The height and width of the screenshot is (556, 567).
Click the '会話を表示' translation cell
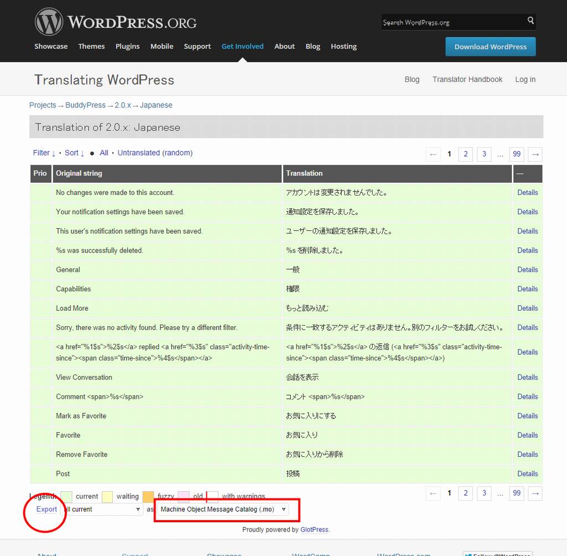coord(398,377)
